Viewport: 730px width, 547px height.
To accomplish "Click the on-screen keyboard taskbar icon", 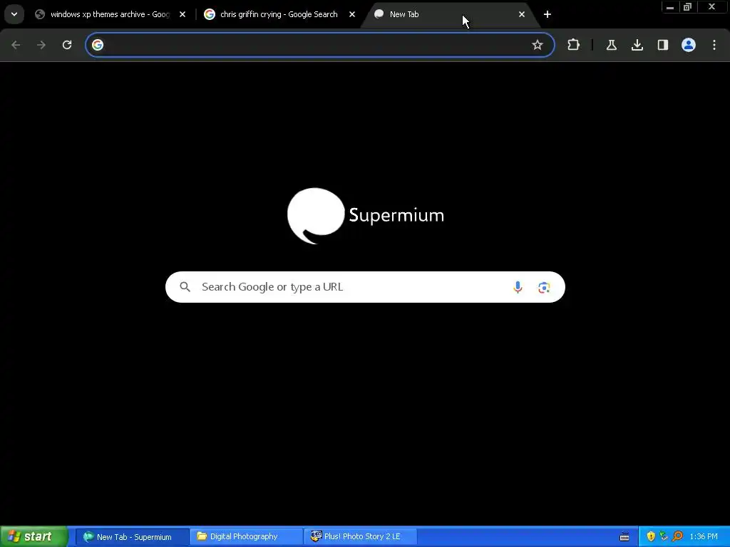I will coord(624,537).
